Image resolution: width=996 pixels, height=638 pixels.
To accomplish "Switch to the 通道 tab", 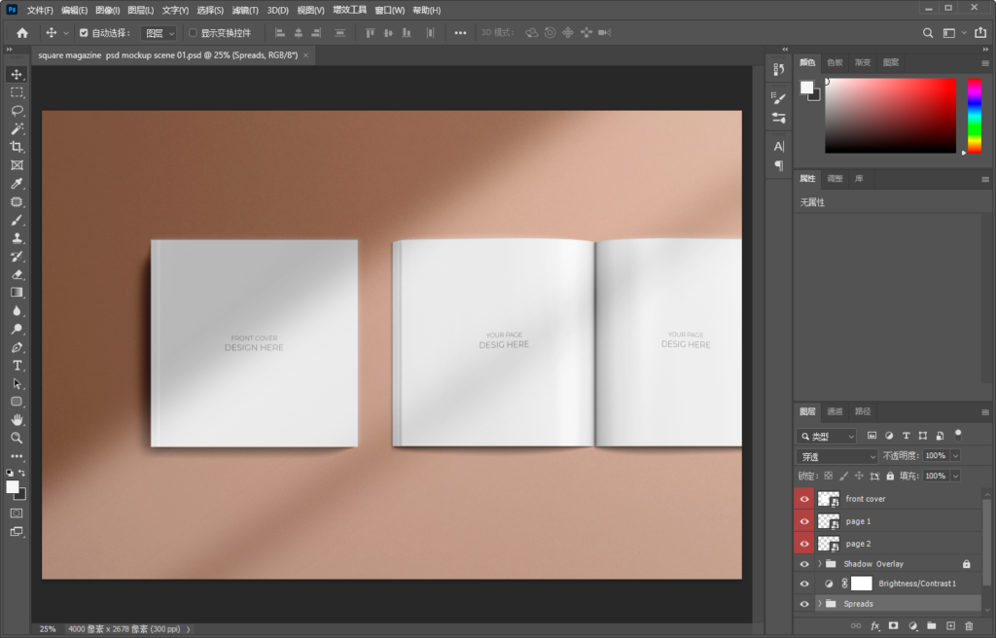I will tap(835, 411).
